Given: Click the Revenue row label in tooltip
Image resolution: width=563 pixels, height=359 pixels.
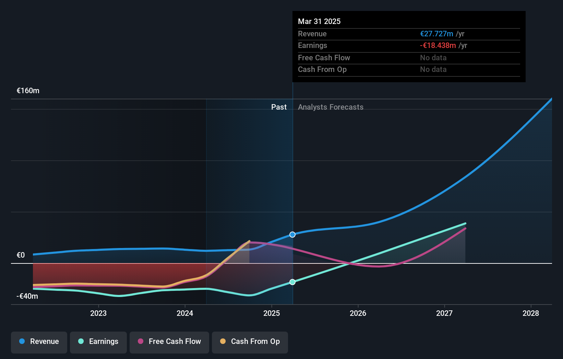Looking at the screenshot, I should pos(312,34).
